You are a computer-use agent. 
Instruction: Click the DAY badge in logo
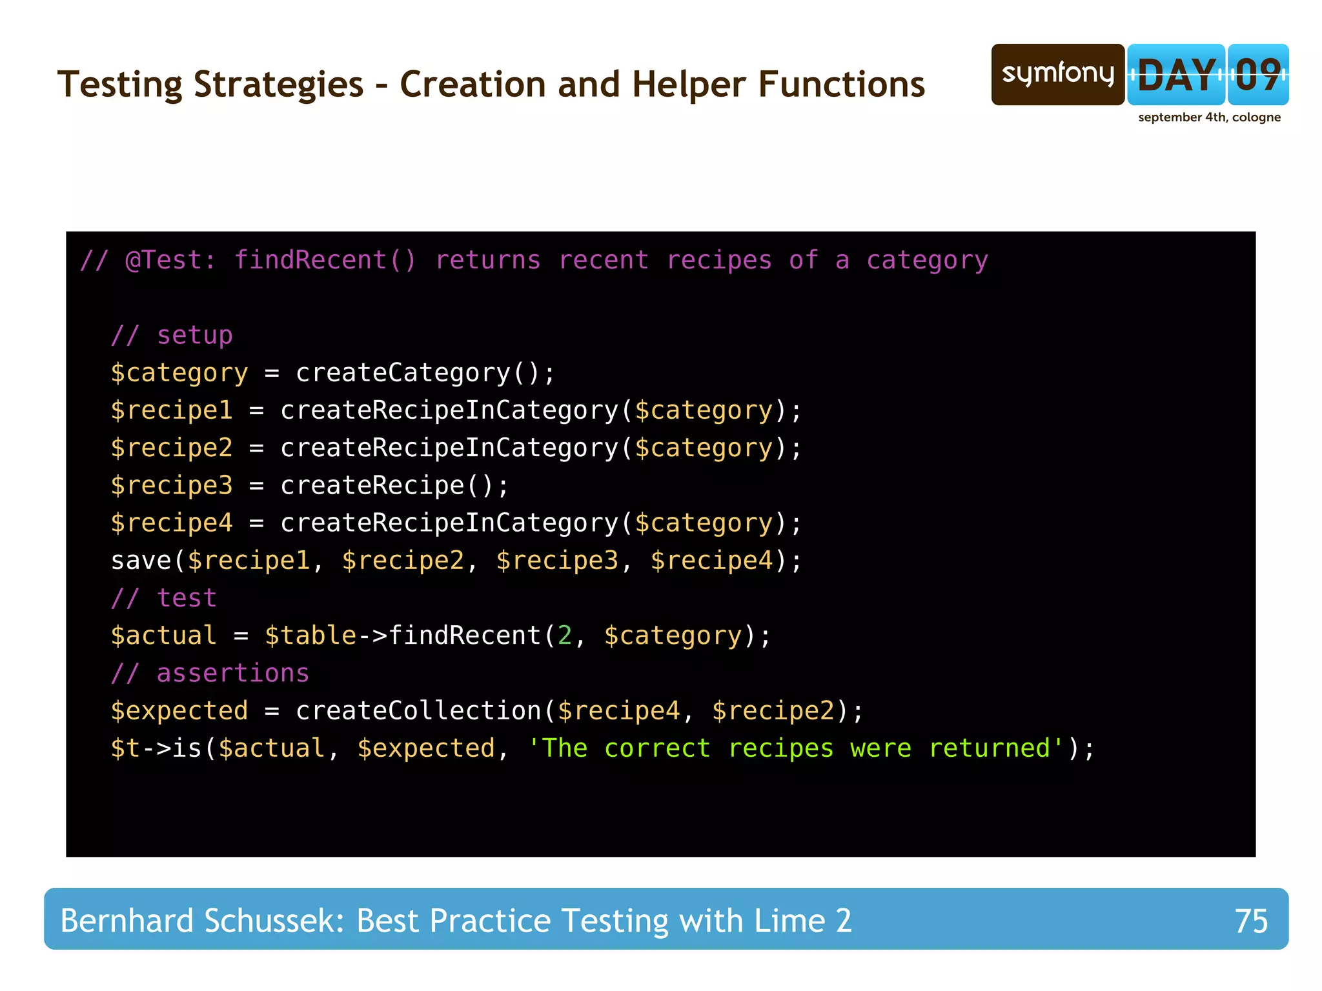coord(1175,74)
